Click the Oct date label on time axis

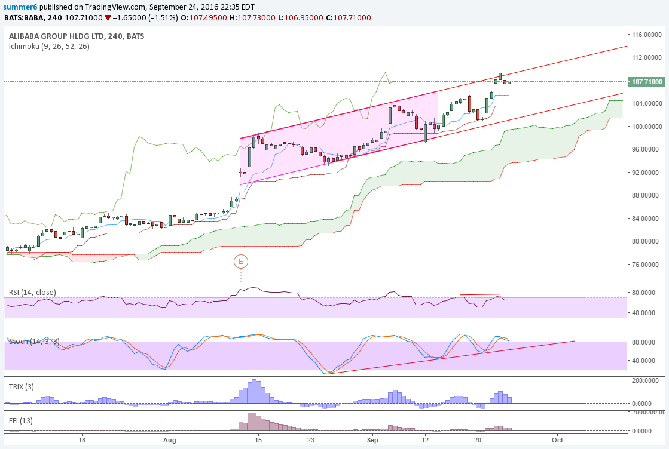557,440
